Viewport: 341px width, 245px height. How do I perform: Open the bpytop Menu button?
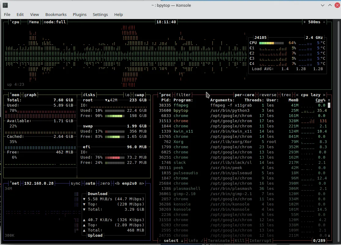(34, 22)
